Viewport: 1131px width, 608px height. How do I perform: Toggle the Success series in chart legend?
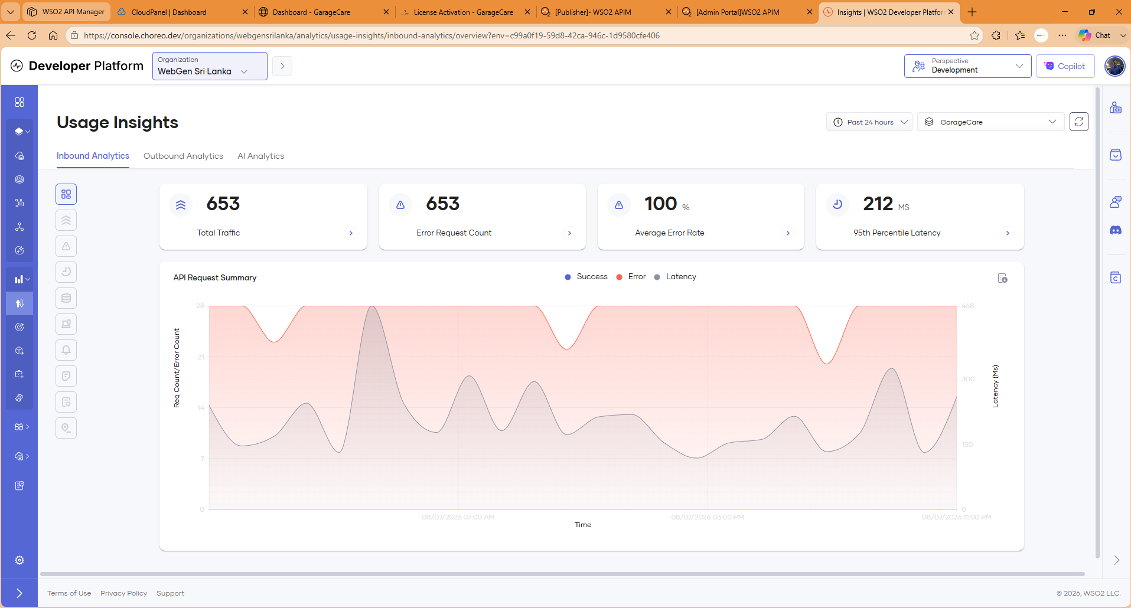[586, 277]
